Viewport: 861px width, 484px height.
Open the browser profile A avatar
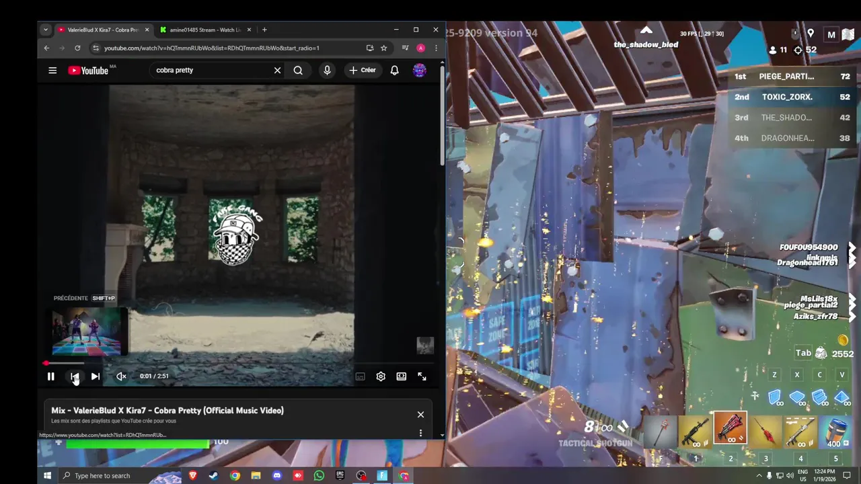tap(420, 48)
